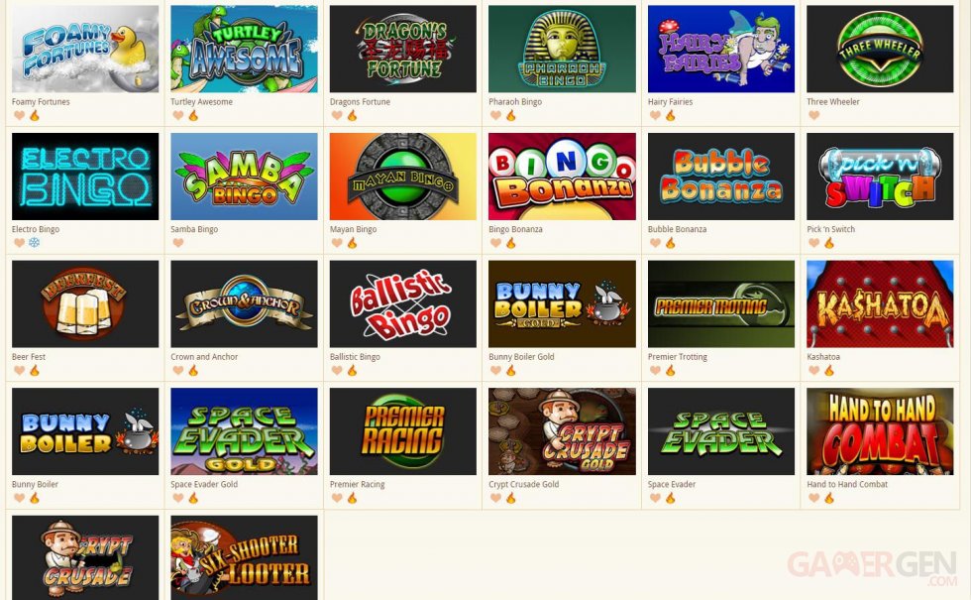The width and height of the screenshot is (971, 600).
Task: Open the Dragons Fortune game thumbnail
Action: click(x=403, y=49)
